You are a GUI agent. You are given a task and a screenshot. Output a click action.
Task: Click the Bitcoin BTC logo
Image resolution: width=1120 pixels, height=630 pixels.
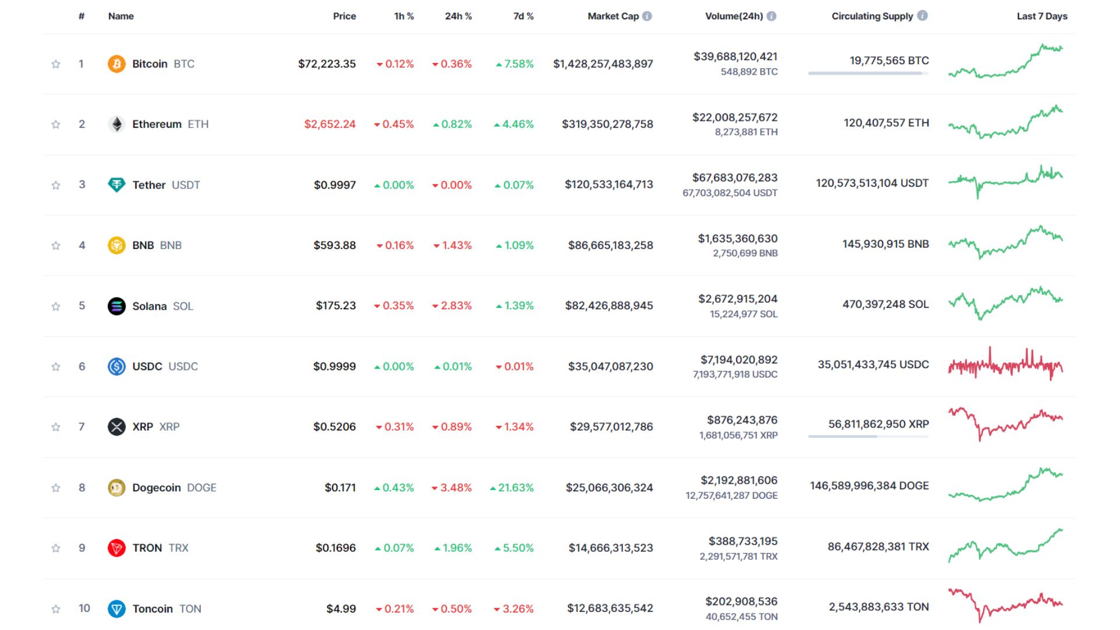[117, 64]
